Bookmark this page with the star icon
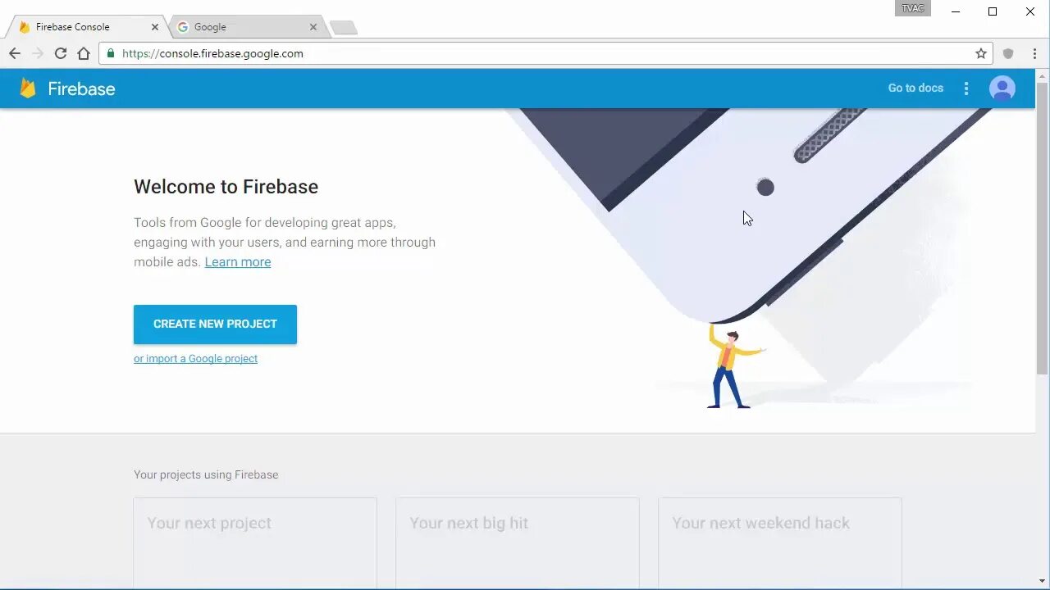 pos(981,53)
